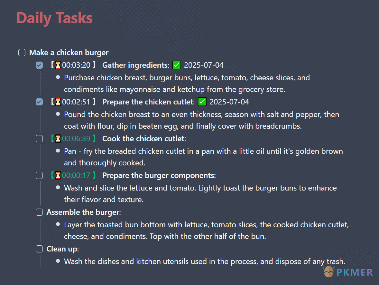This screenshot has width=379, height=285.
Task: Check the Make a chicken burger checkbox
Action: (x=22, y=53)
